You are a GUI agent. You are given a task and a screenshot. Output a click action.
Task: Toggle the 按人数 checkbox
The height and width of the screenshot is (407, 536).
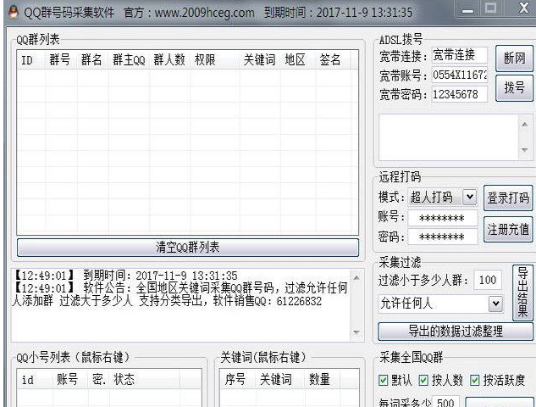point(423,380)
